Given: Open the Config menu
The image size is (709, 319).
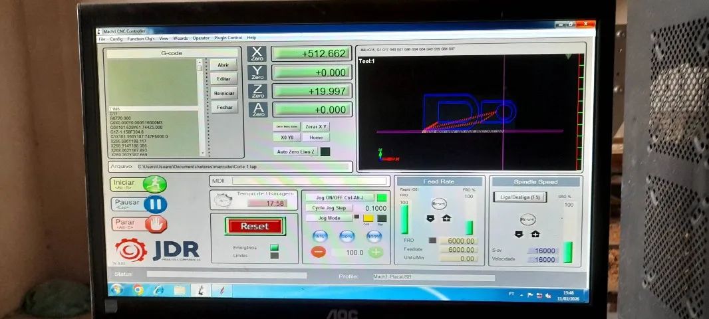Looking at the screenshot, I should 116,39.
